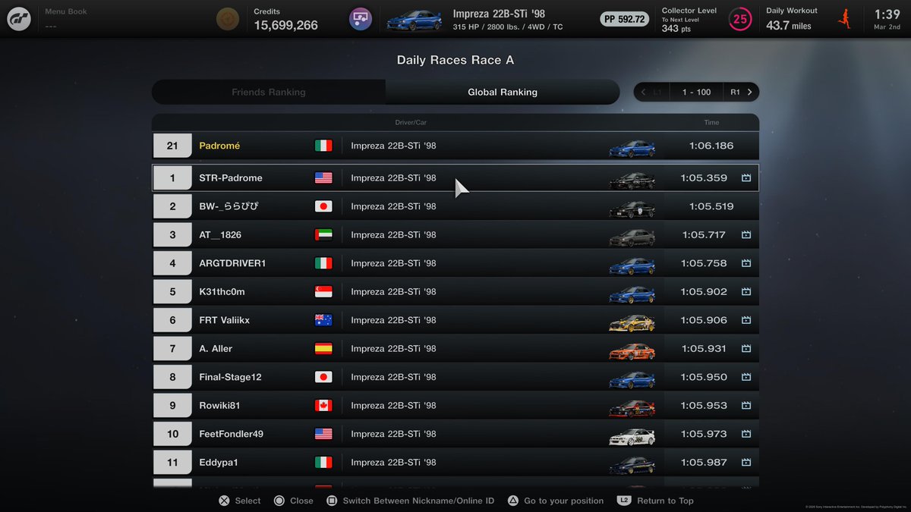Select A. Aller driver name

click(x=216, y=349)
